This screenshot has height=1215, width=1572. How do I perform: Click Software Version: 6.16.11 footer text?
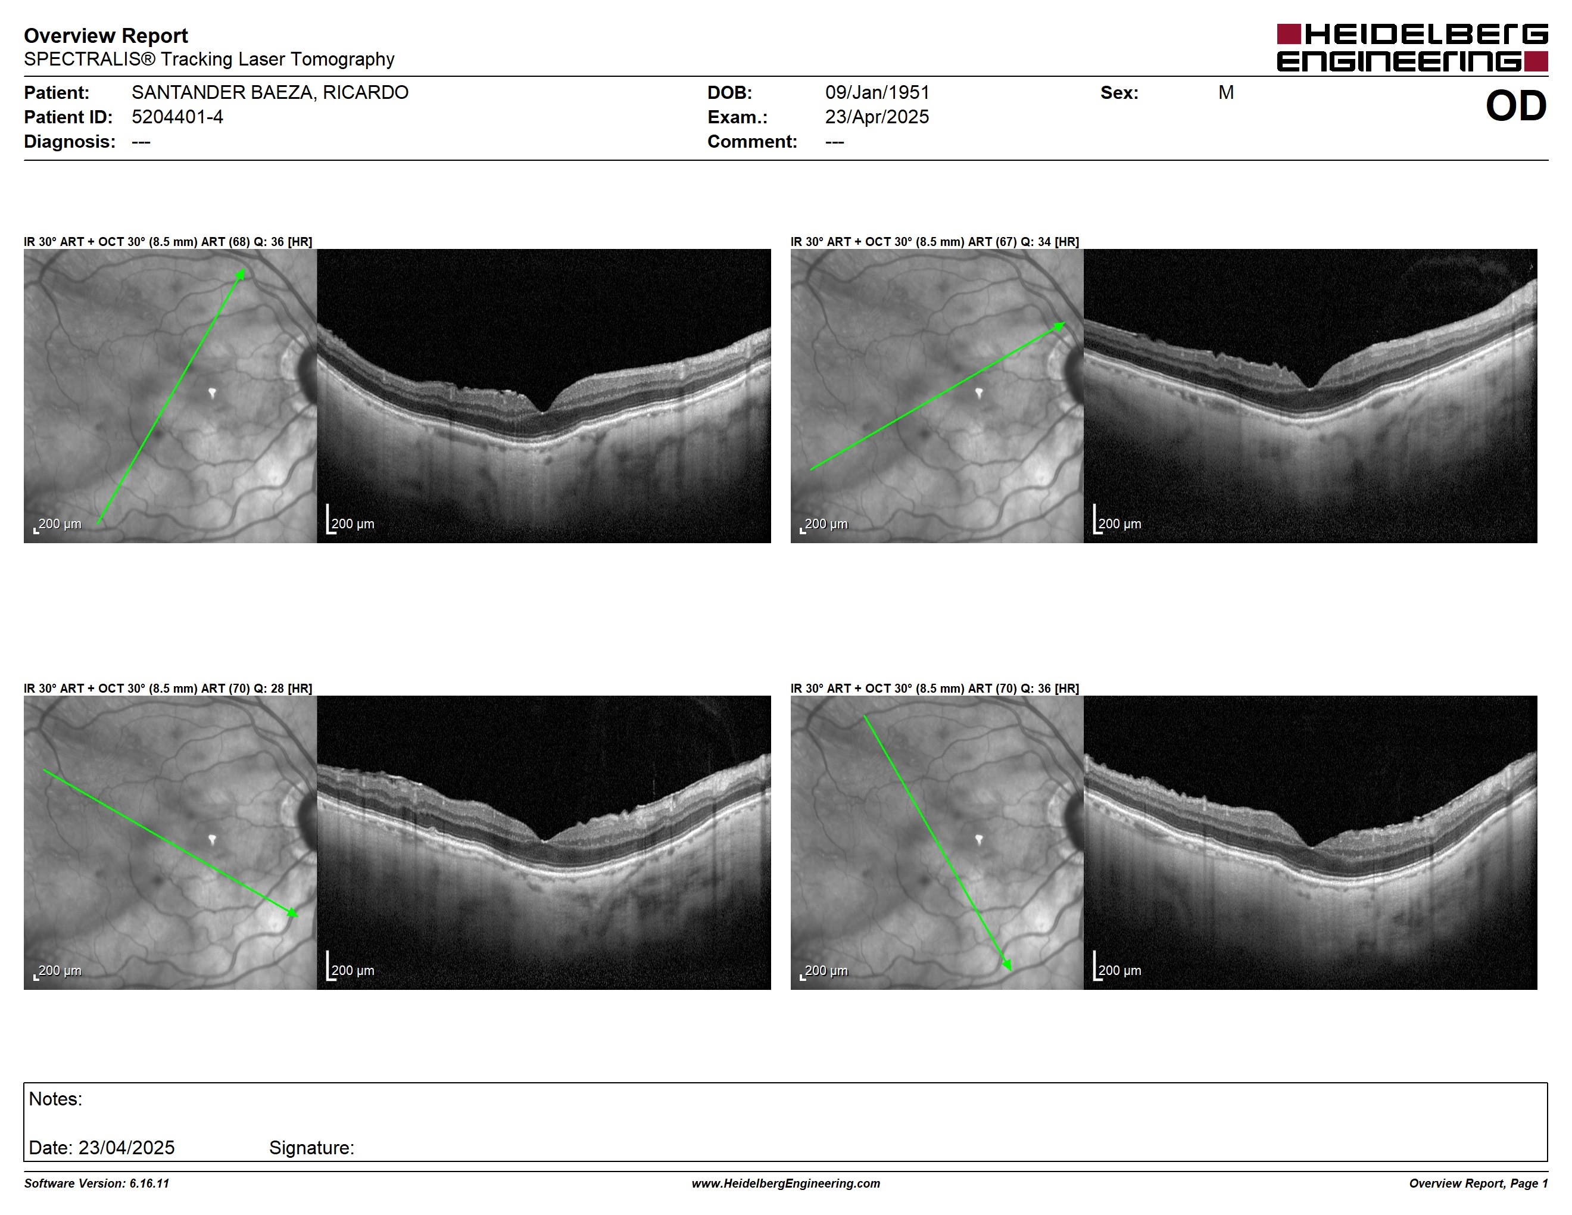pos(96,1183)
